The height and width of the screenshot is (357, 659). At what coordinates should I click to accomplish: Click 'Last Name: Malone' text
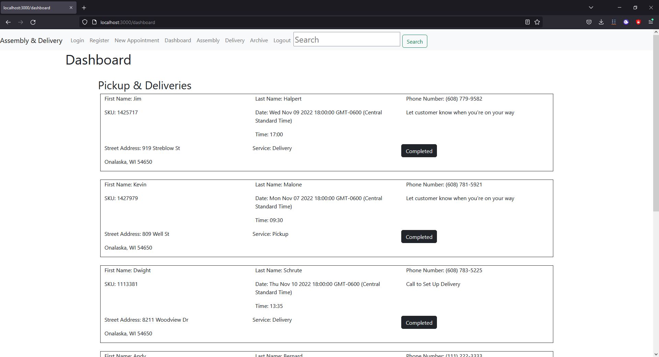tap(278, 185)
